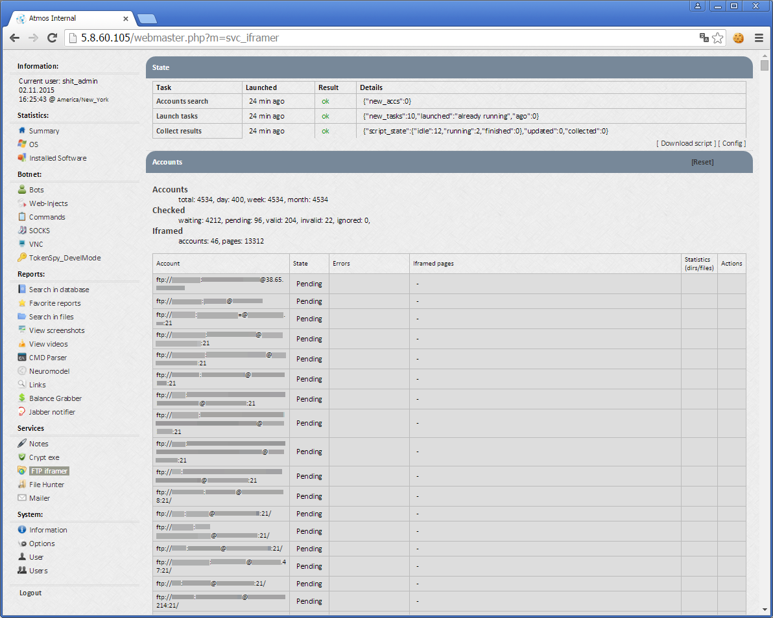
Task: Select the FTP iframer service
Action: click(49, 471)
